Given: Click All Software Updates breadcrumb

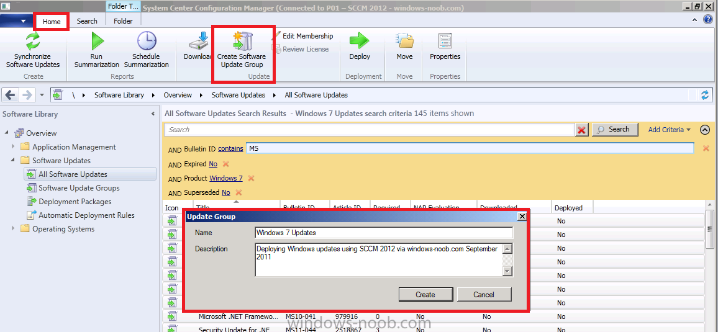Looking at the screenshot, I should [316, 95].
